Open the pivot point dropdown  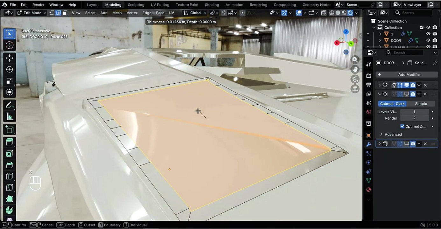click(214, 13)
